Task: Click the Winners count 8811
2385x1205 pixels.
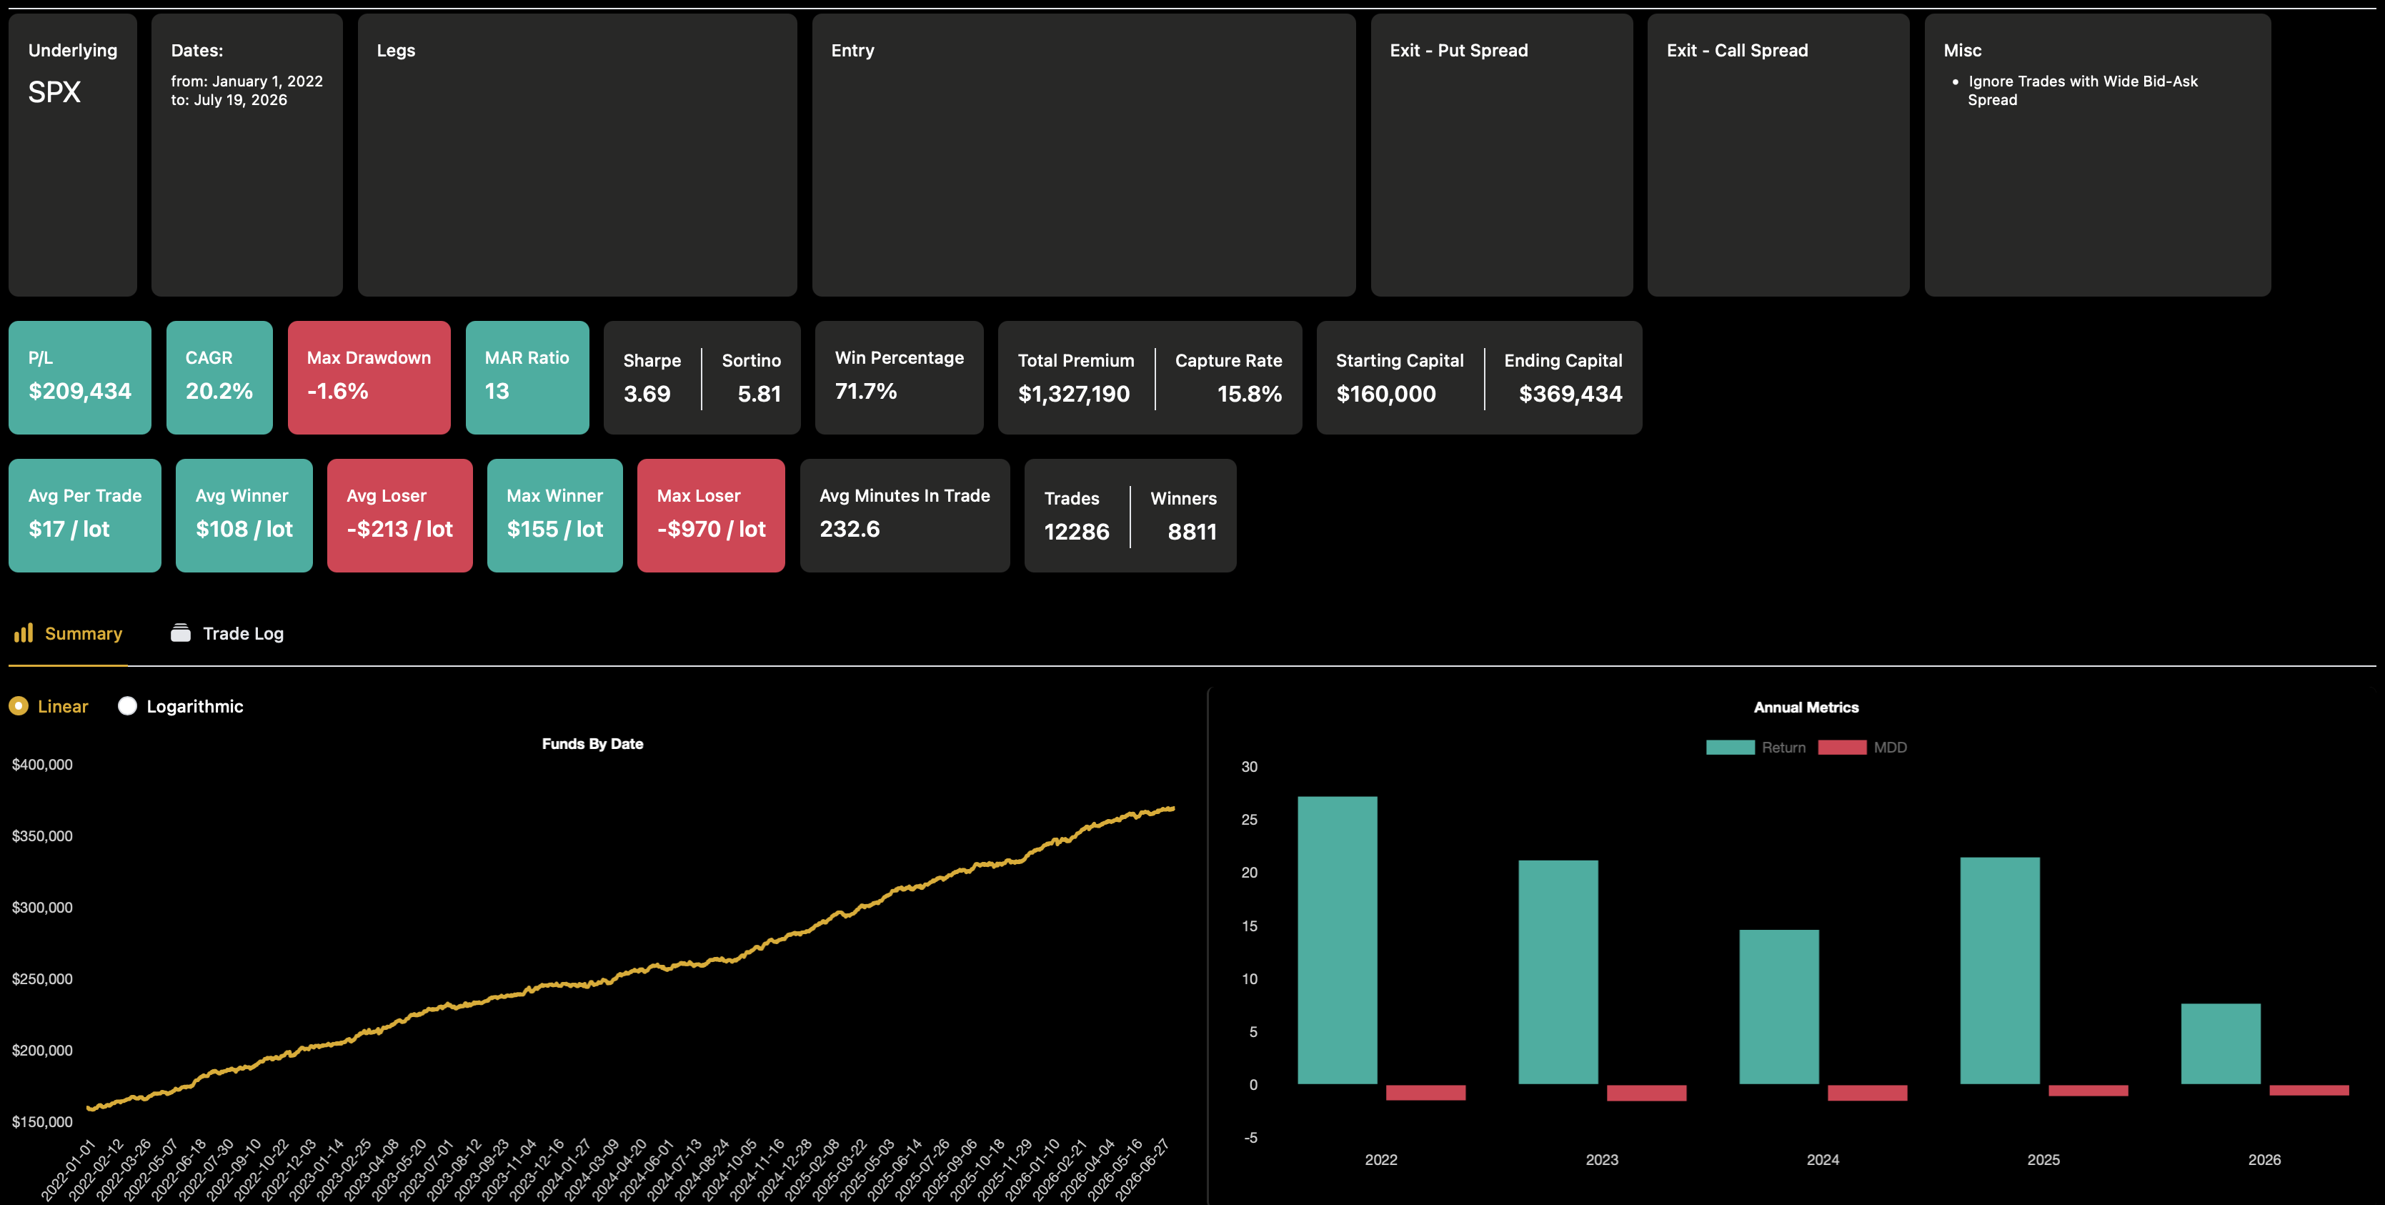Action: point(1192,532)
